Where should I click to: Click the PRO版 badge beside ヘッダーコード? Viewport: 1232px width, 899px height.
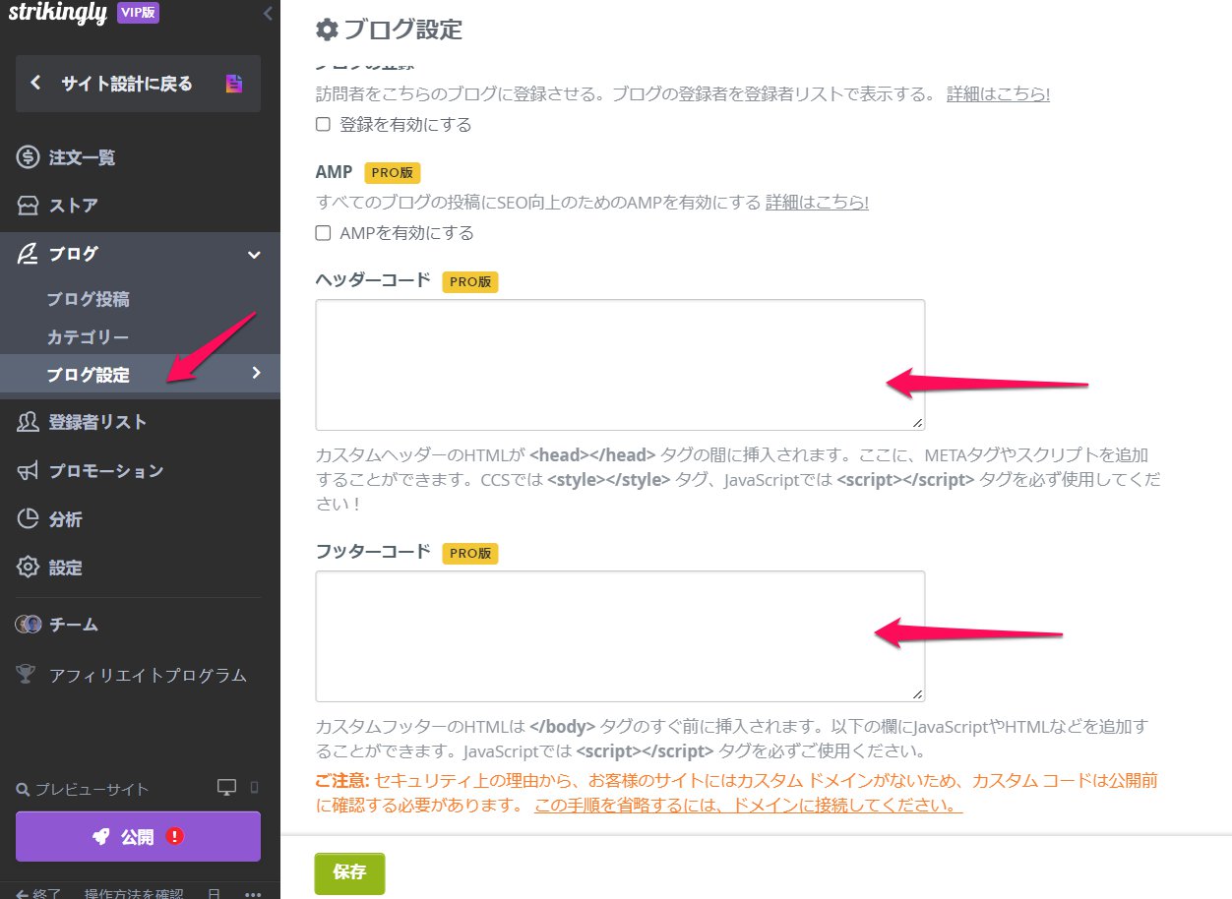tap(470, 281)
